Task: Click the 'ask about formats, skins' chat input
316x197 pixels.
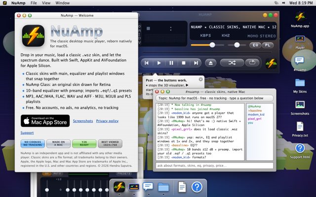Action: (214, 165)
